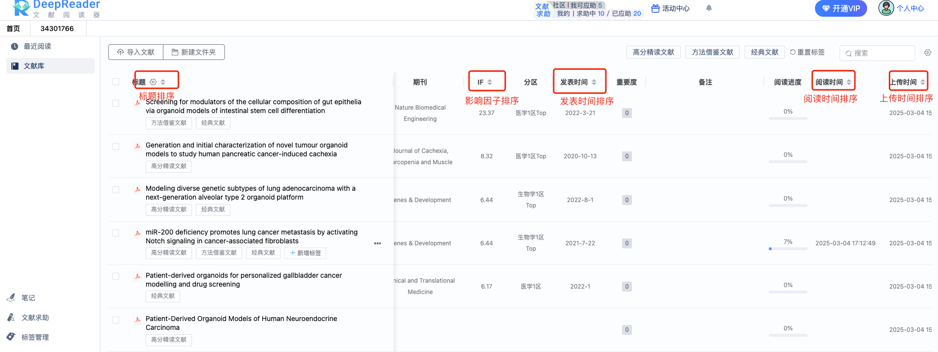Click the 开通VIP button
This screenshot has width=938, height=352.
(841, 8)
